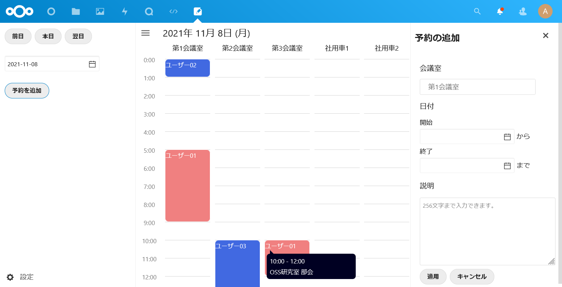Open the Activity lightning bolt icon
This screenshot has width=562, height=287.
[124, 12]
